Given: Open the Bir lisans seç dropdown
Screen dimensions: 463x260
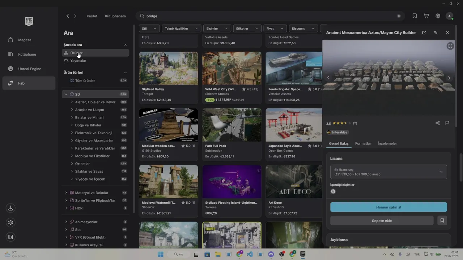Looking at the screenshot, I should [388, 172].
